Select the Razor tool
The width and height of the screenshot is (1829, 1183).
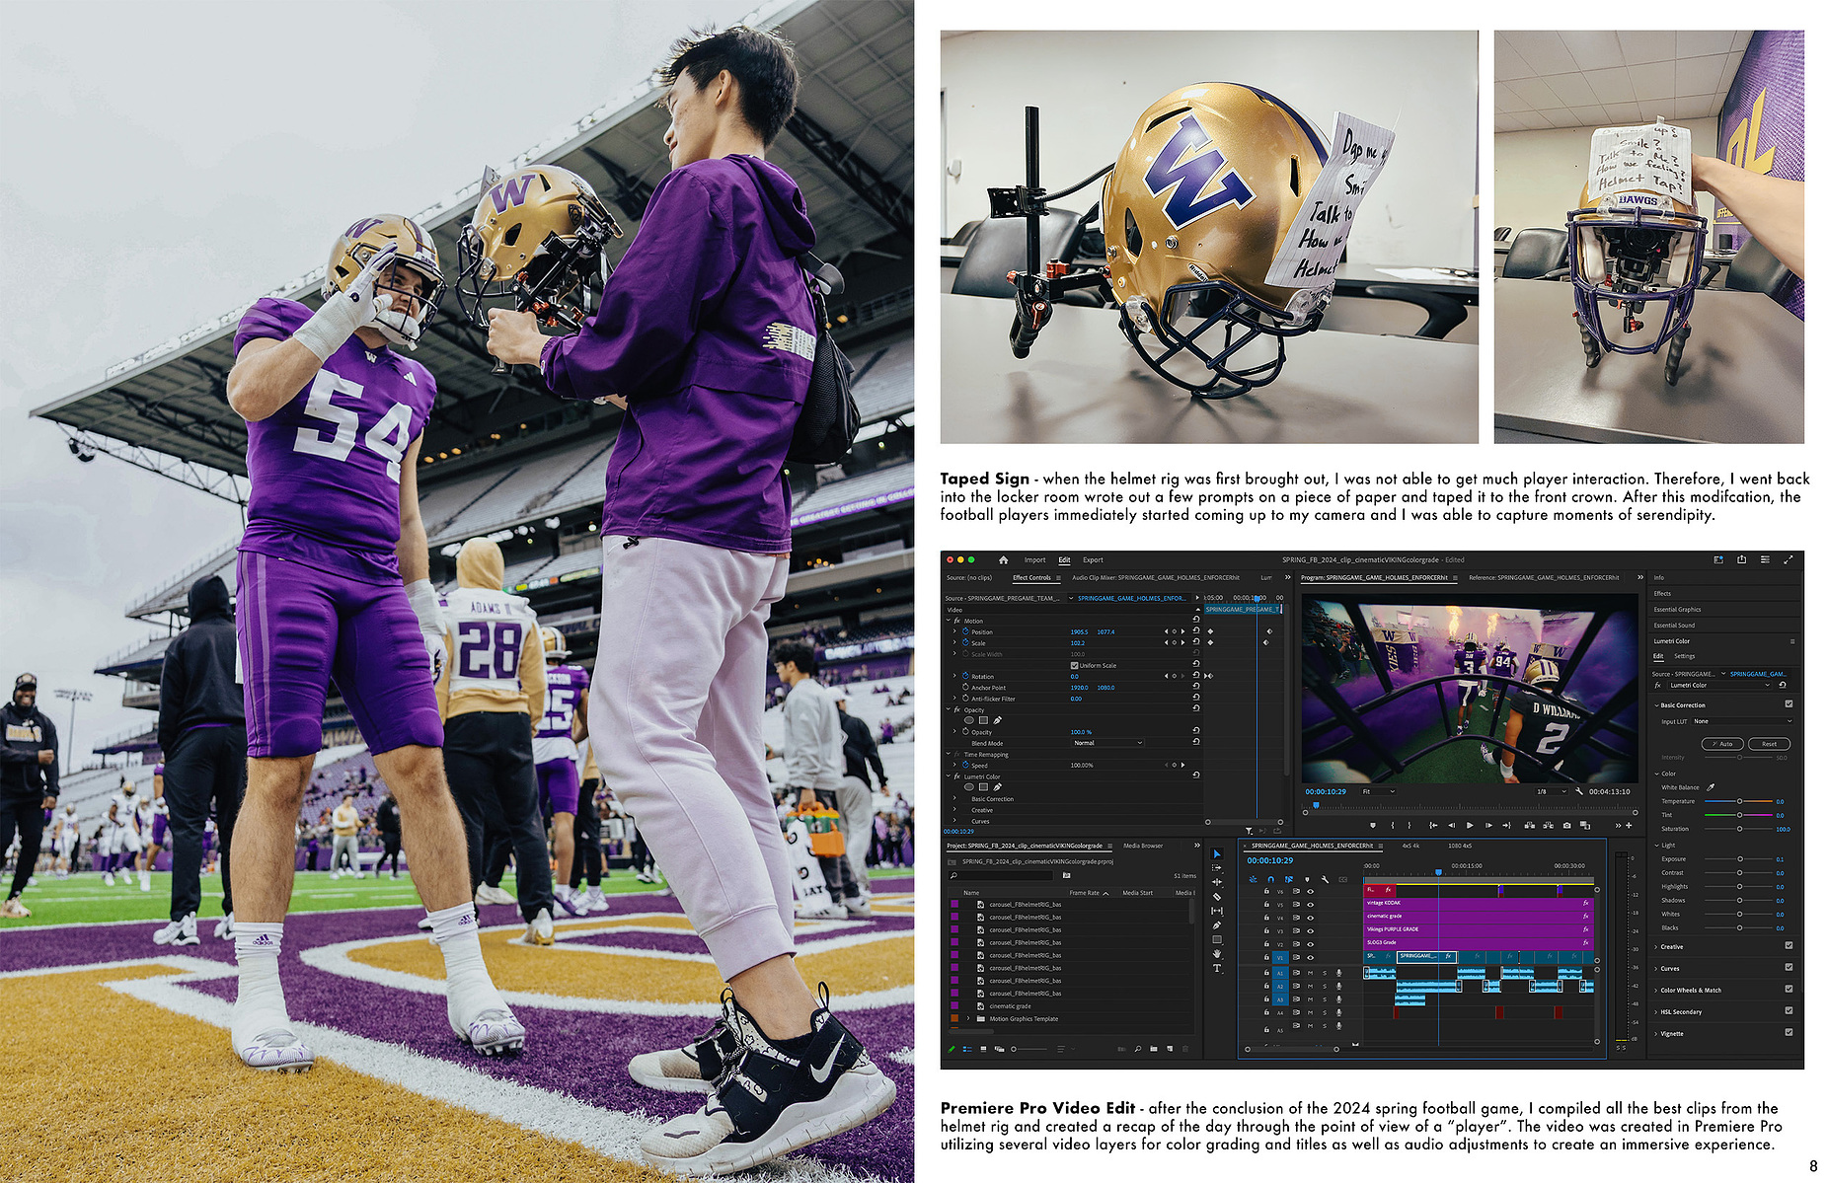pos(1216,897)
